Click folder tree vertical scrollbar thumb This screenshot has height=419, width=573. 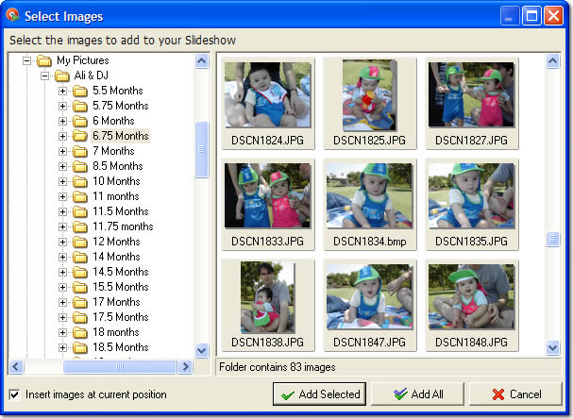point(202,150)
